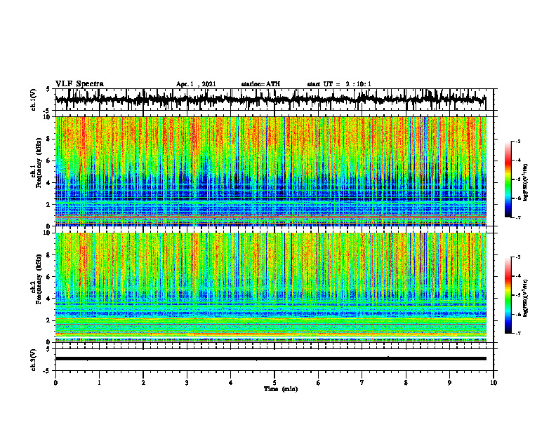
Task: Click the '-3' label on ch.2 color bar
Action: [x=518, y=257]
